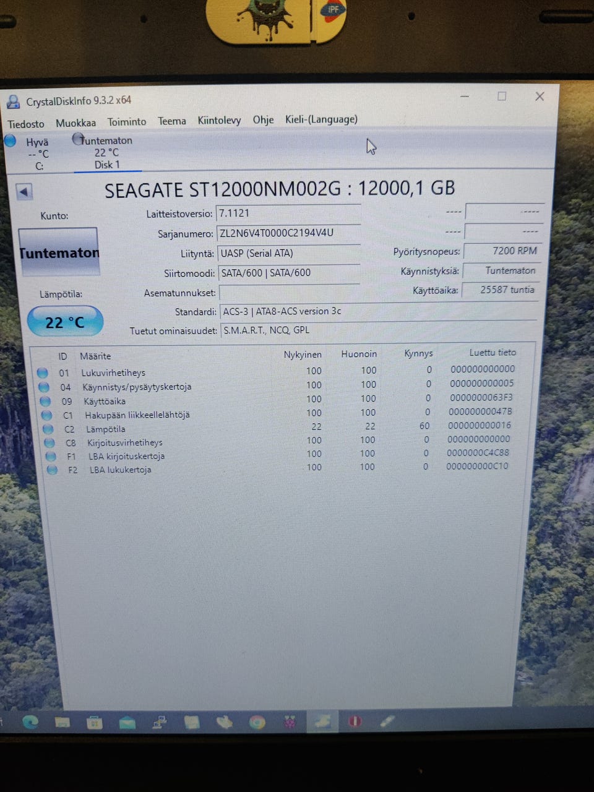
Task: Select the C: drive tab
Action: (x=37, y=153)
